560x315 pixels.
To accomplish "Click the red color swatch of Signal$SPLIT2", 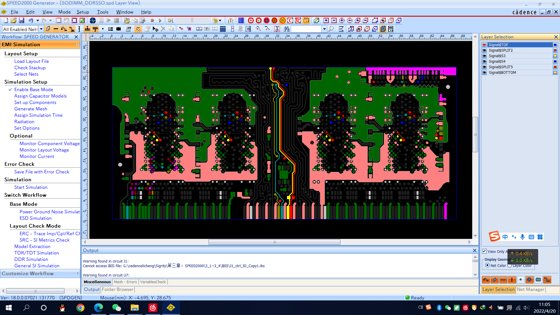I will coord(555,50).
